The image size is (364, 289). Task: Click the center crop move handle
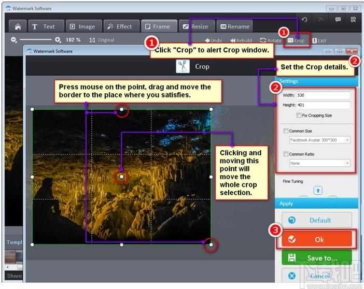click(x=122, y=177)
